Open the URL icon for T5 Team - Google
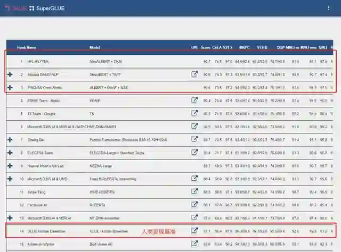Screen dimensions: 341x252 click(x=194, y=113)
